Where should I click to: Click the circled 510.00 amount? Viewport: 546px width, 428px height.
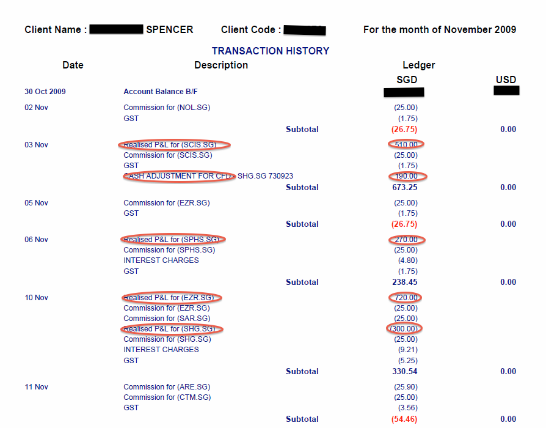click(406, 145)
